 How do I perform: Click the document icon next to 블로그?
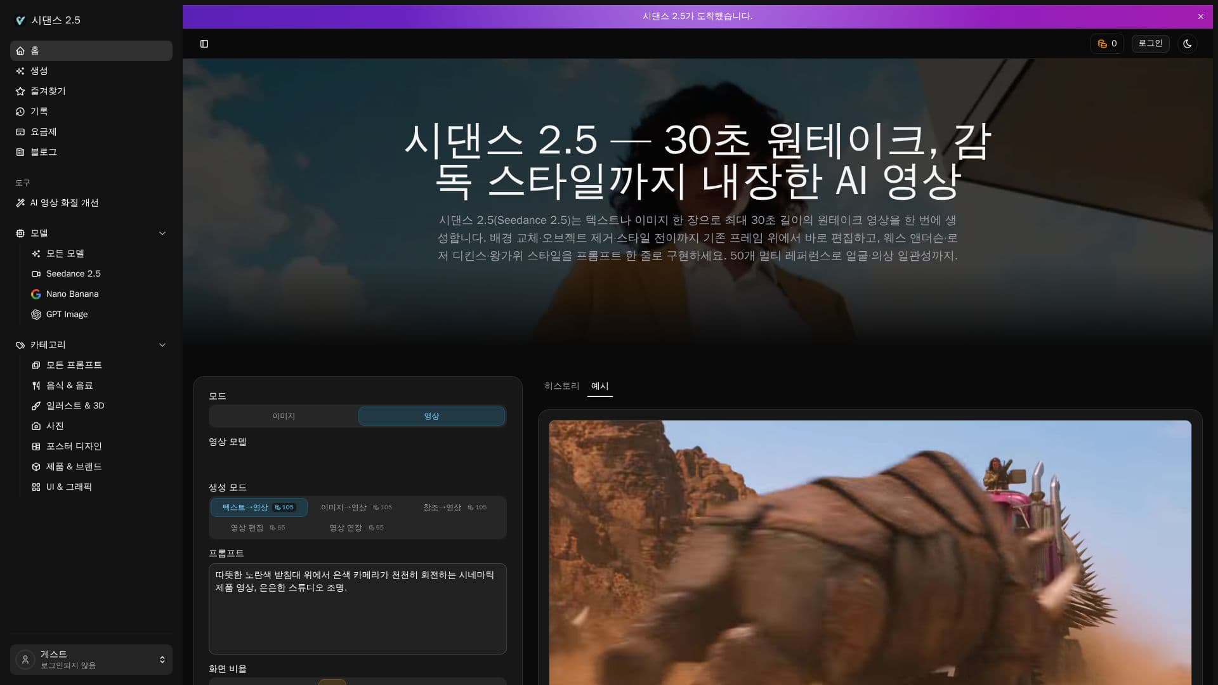pyautogui.click(x=20, y=152)
